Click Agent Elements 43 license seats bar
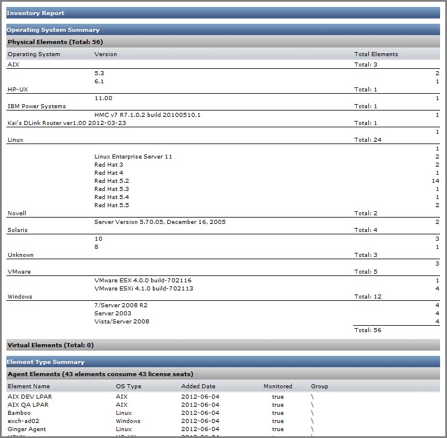The height and width of the screenshot is (438, 447). click(223, 374)
